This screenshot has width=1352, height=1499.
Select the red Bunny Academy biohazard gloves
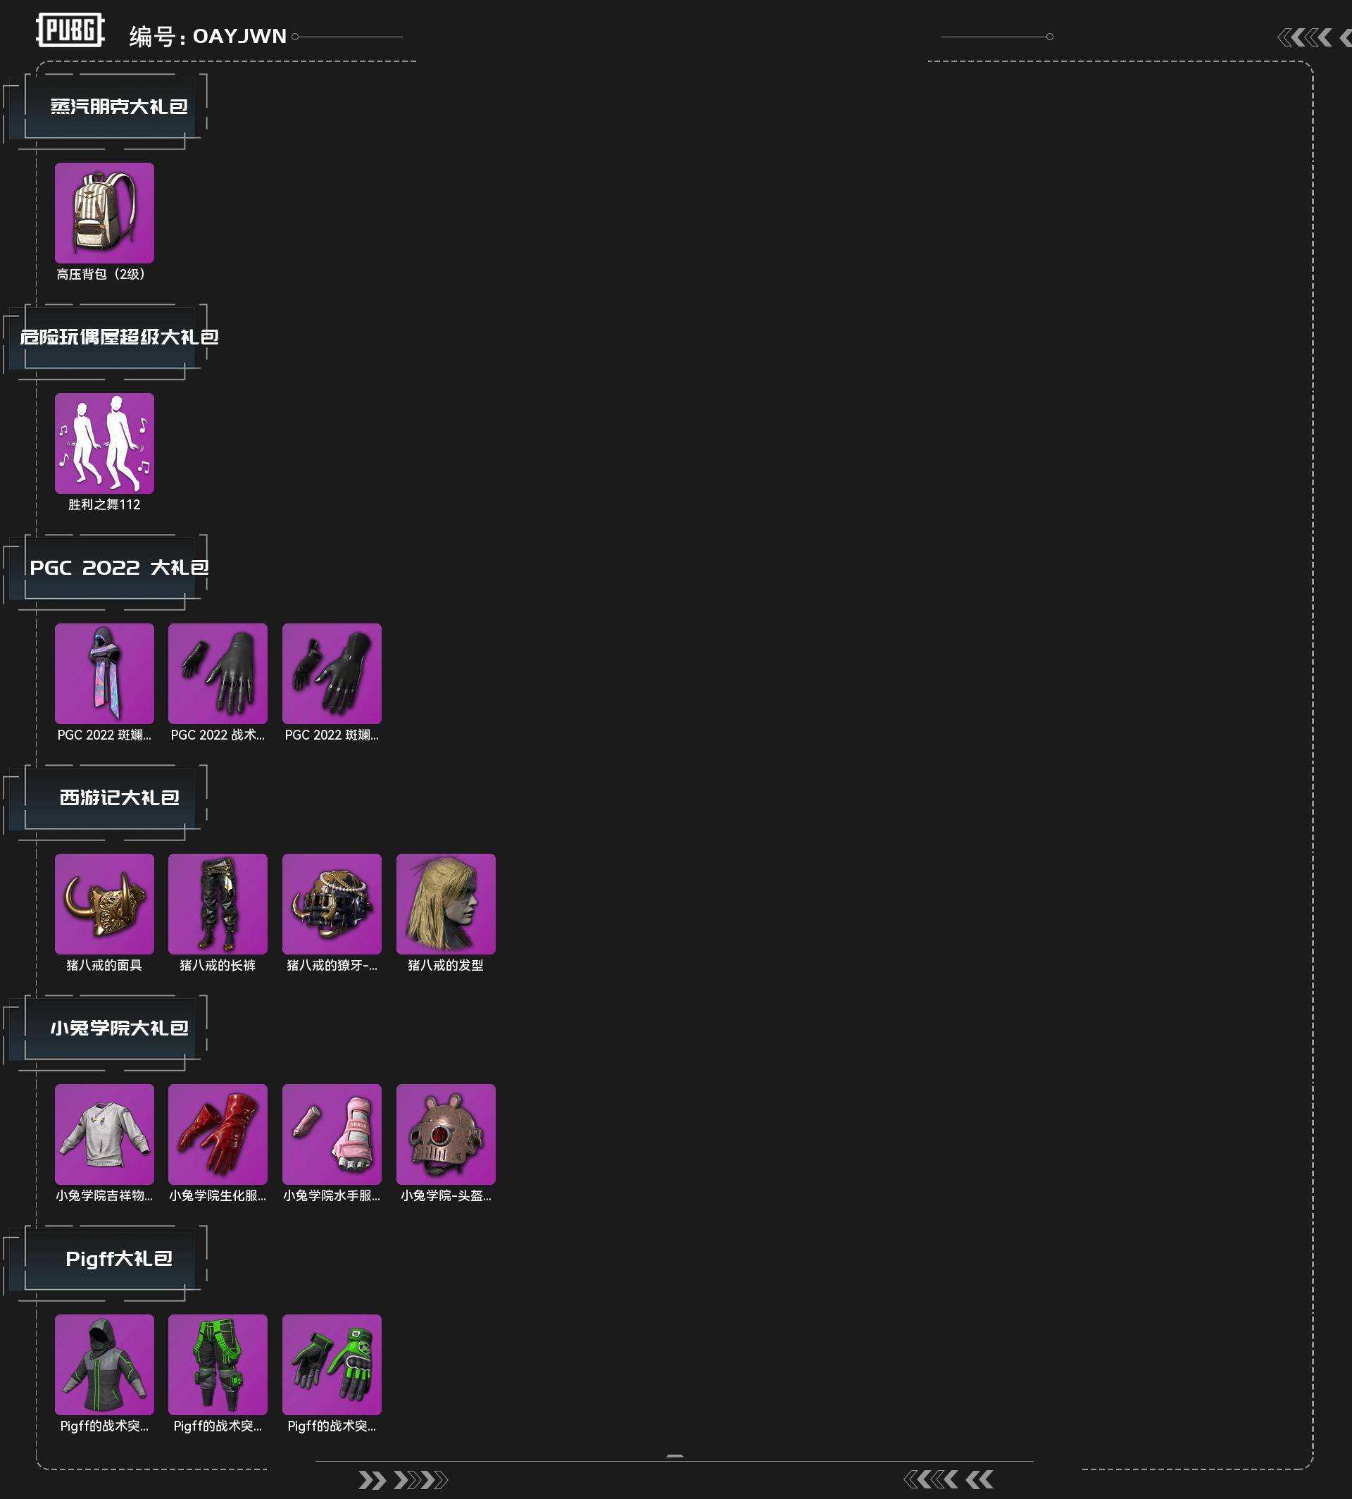click(x=218, y=1134)
